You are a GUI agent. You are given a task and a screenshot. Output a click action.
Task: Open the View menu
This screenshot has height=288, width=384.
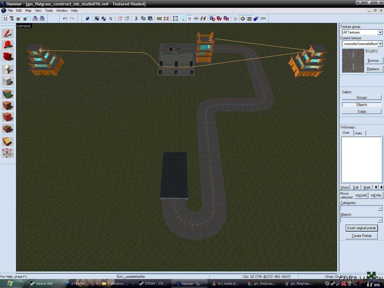pyautogui.click(x=38, y=10)
